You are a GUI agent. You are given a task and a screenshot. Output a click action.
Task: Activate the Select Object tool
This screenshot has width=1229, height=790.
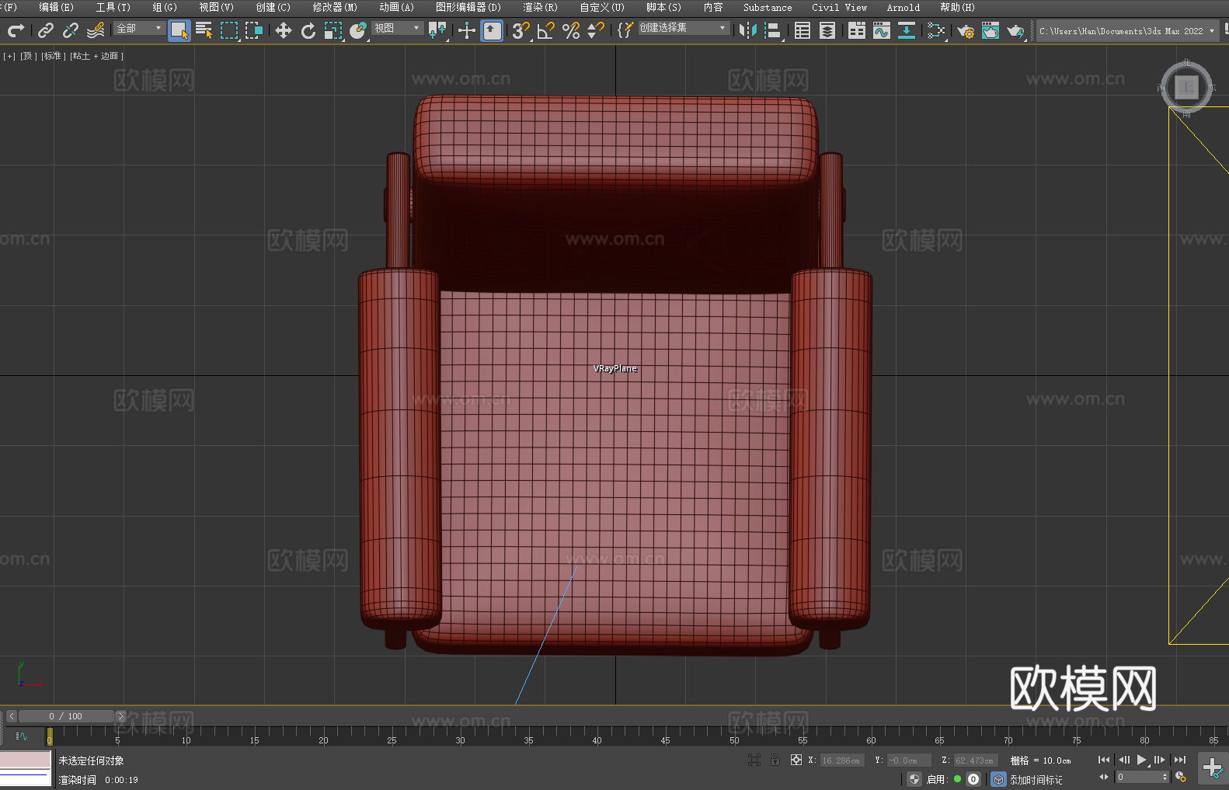point(179,30)
